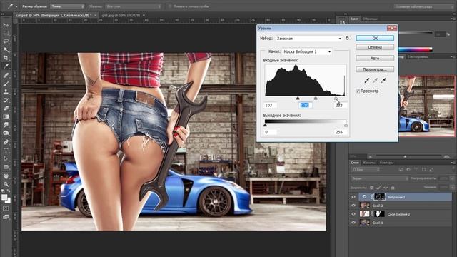Switch to the first document tab
The width and height of the screenshot is (457, 257).
coord(54,15)
